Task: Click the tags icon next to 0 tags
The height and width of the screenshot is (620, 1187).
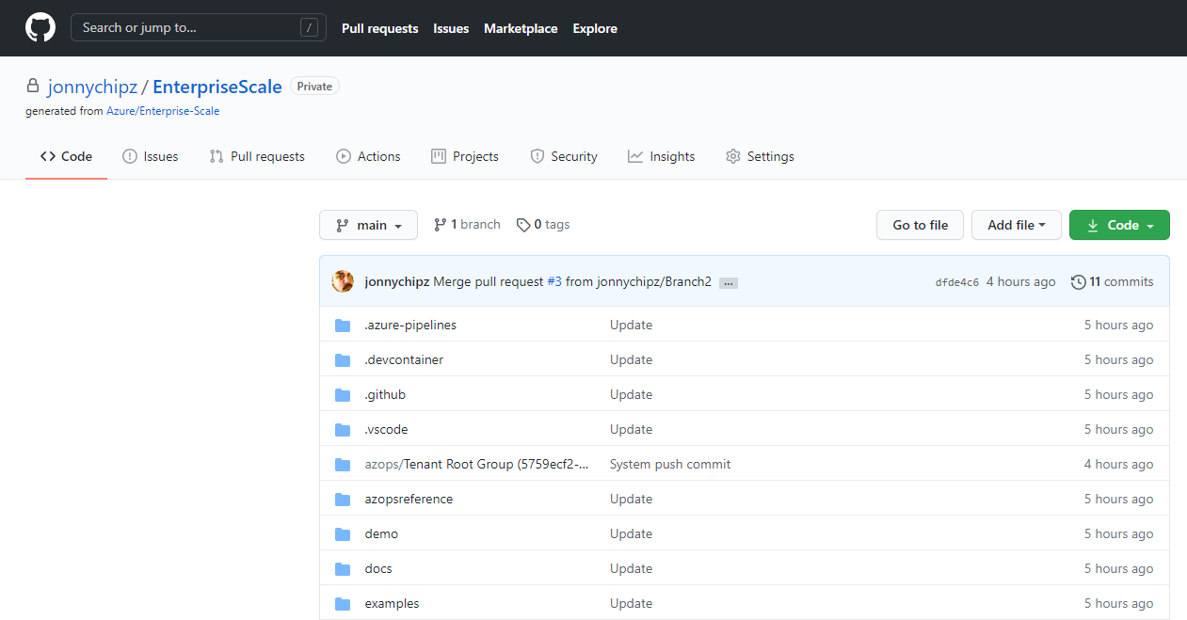Action: click(x=522, y=225)
